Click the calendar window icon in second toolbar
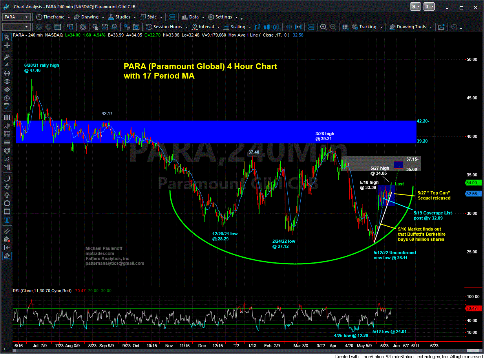The width and height of the screenshot is (484, 359). (58, 27)
